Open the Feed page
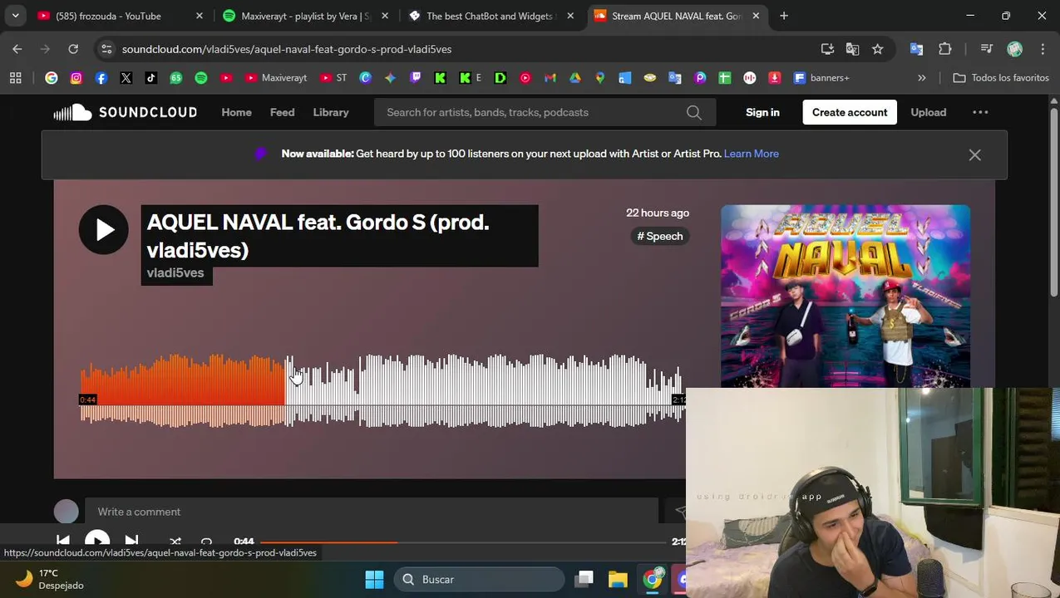 [x=282, y=112]
